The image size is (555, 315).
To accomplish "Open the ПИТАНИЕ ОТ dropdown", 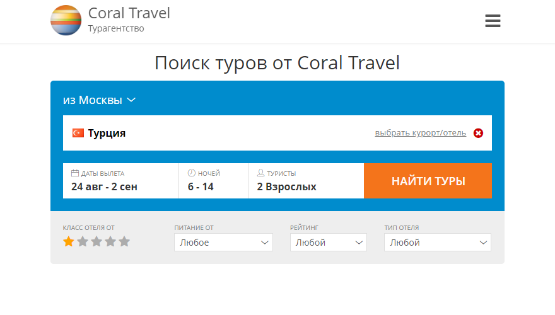I will pyautogui.click(x=223, y=243).
